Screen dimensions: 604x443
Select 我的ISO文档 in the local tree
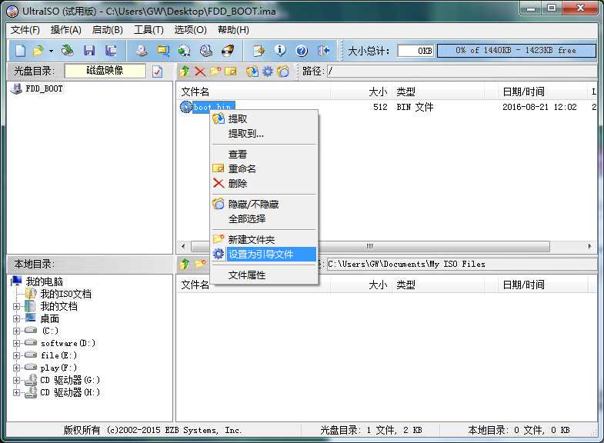pos(66,294)
